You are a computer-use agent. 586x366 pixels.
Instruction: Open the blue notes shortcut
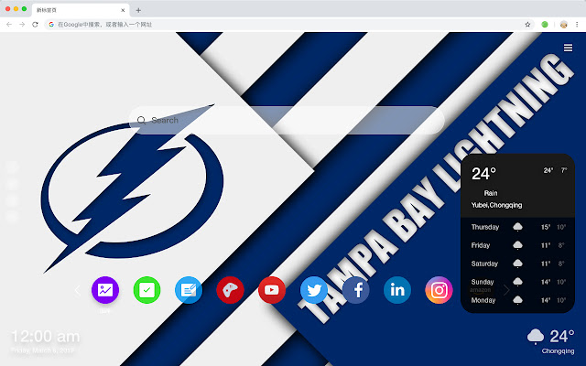pyautogui.click(x=189, y=290)
